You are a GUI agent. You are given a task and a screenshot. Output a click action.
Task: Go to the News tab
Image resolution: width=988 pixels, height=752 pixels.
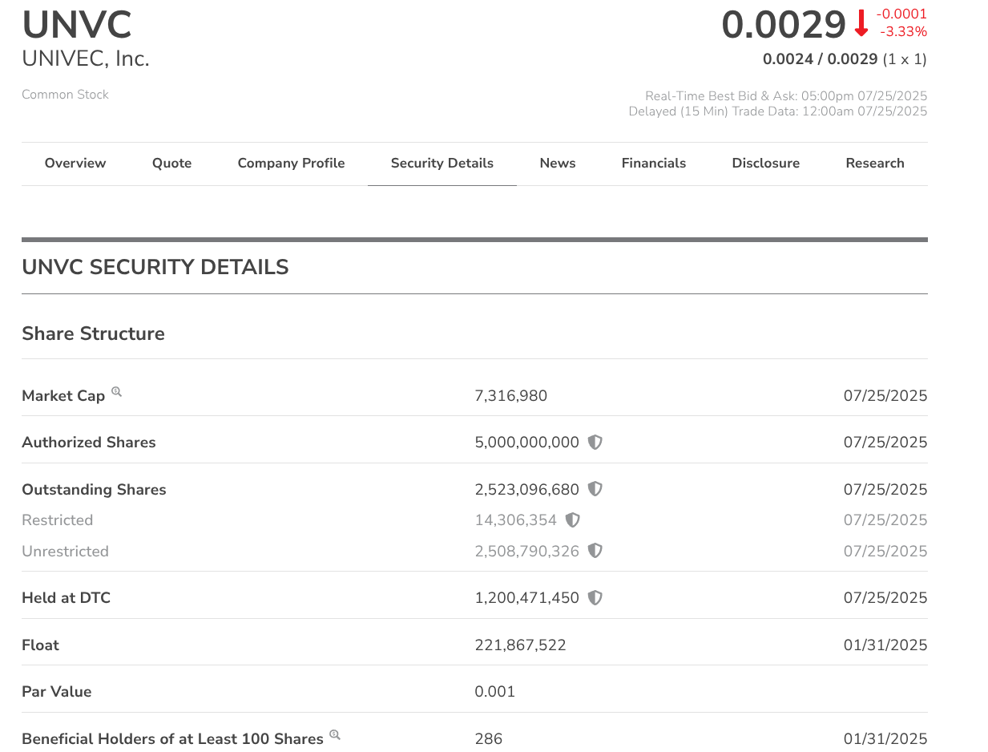pos(558,164)
